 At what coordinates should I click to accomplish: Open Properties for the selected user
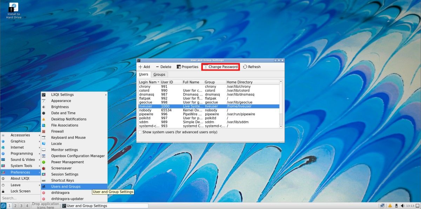(188, 67)
